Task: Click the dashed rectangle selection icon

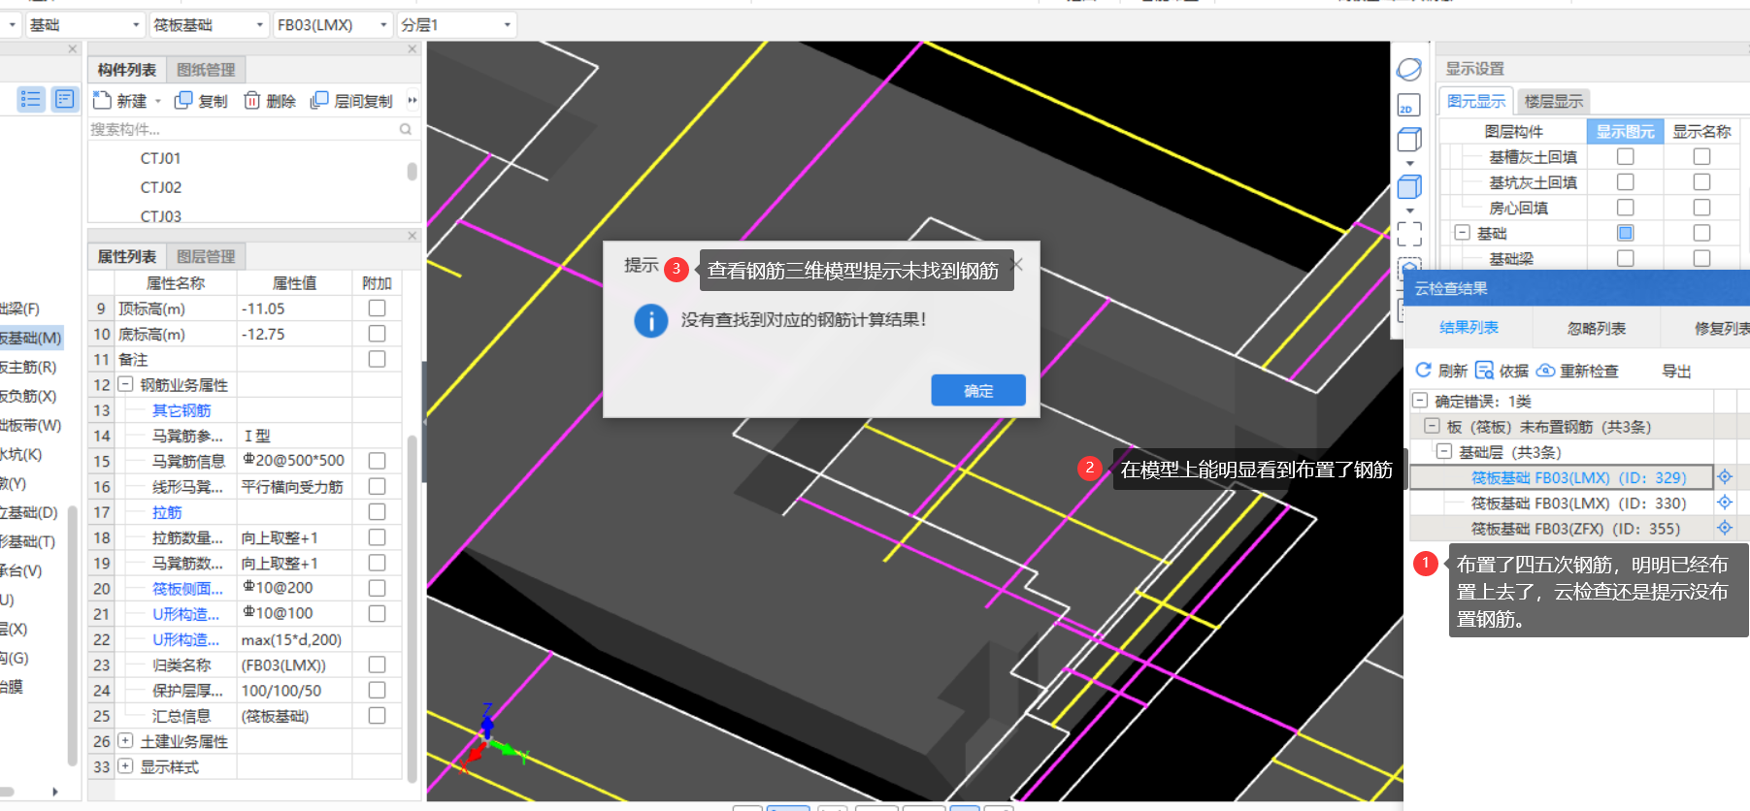Action: click(x=1409, y=233)
